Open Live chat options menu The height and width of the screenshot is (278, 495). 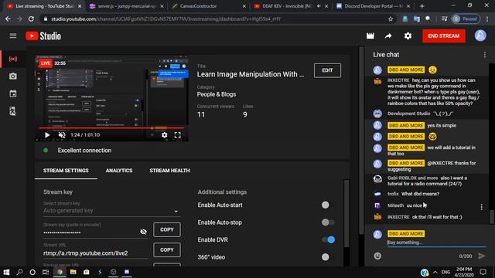point(485,55)
